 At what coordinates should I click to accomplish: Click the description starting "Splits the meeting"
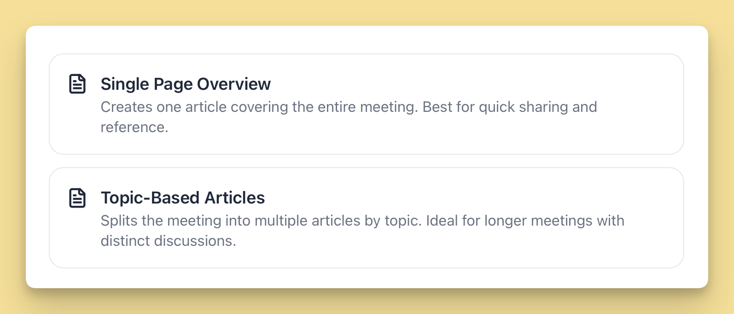pyautogui.click(x=362, y=221)
